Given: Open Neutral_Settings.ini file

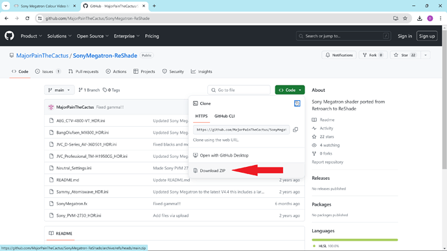Looking at the screenshot, I should (74, 168).
